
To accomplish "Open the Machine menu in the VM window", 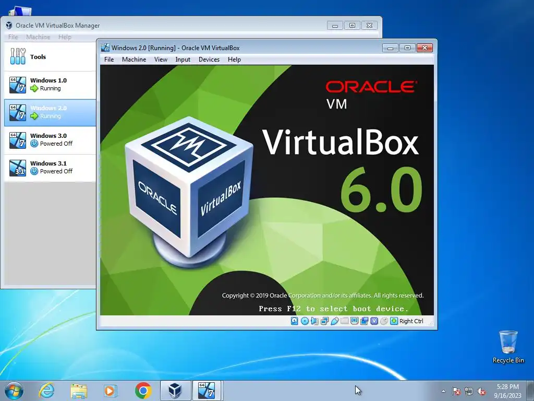I will 134,60.
